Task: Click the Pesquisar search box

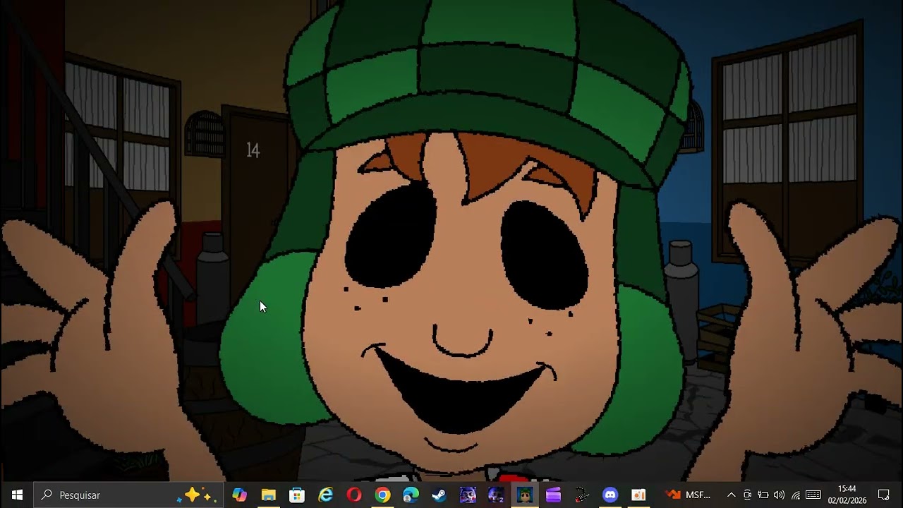Action: [x=128, y=495]
